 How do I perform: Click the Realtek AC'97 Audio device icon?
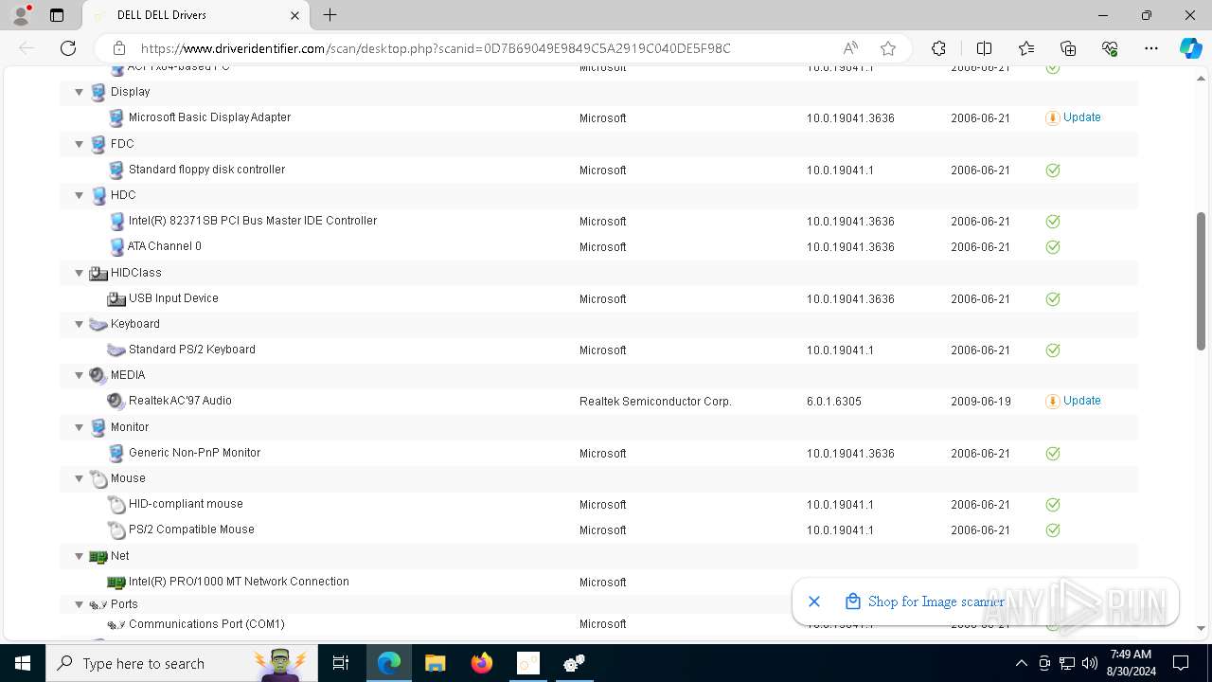(116, 401)
